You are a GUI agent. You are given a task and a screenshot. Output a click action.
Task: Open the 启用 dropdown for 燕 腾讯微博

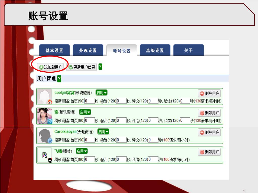[85, 112]
